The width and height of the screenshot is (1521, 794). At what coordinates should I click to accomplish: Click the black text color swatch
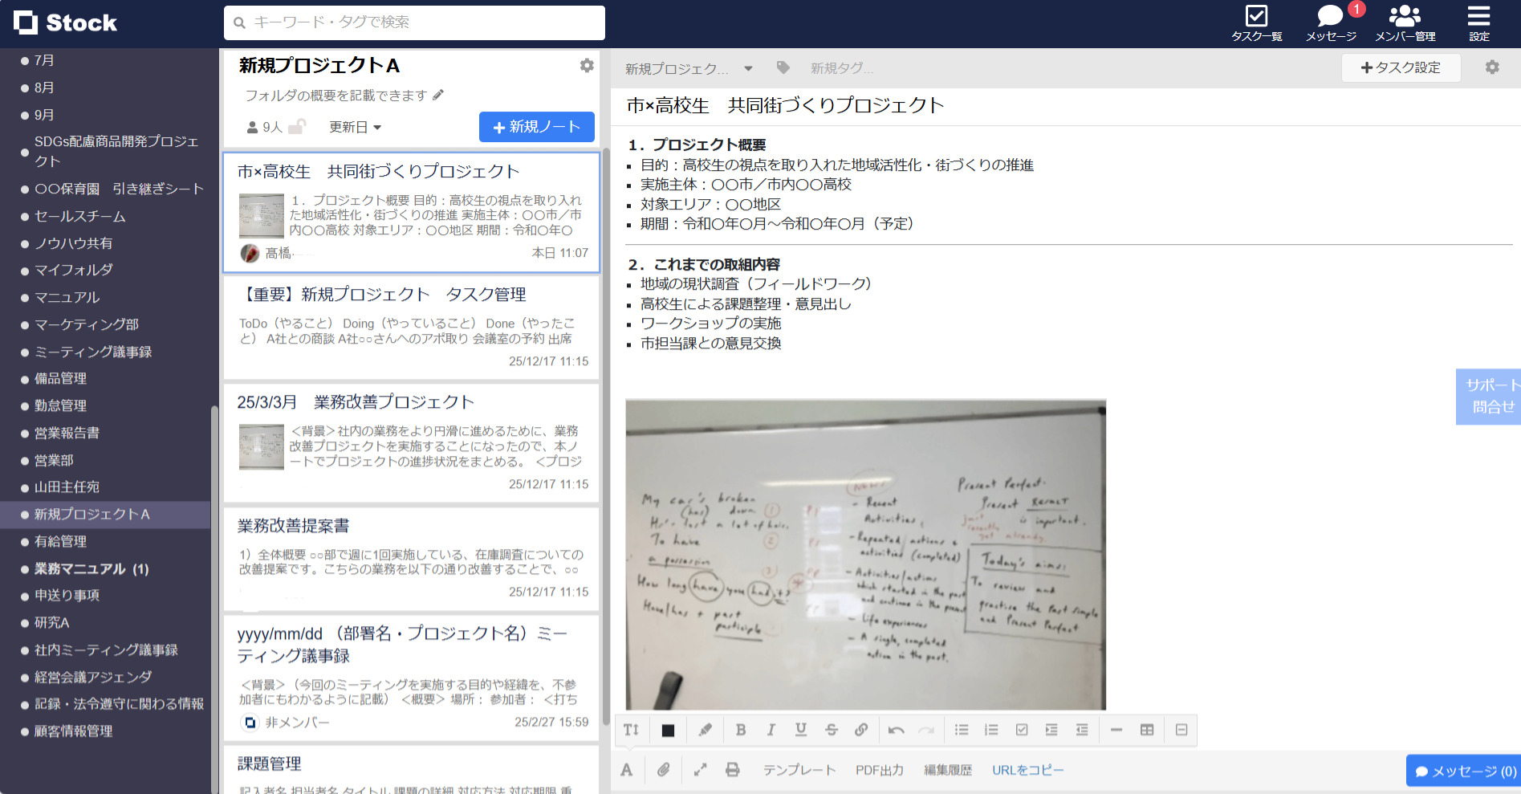[667, 730]
